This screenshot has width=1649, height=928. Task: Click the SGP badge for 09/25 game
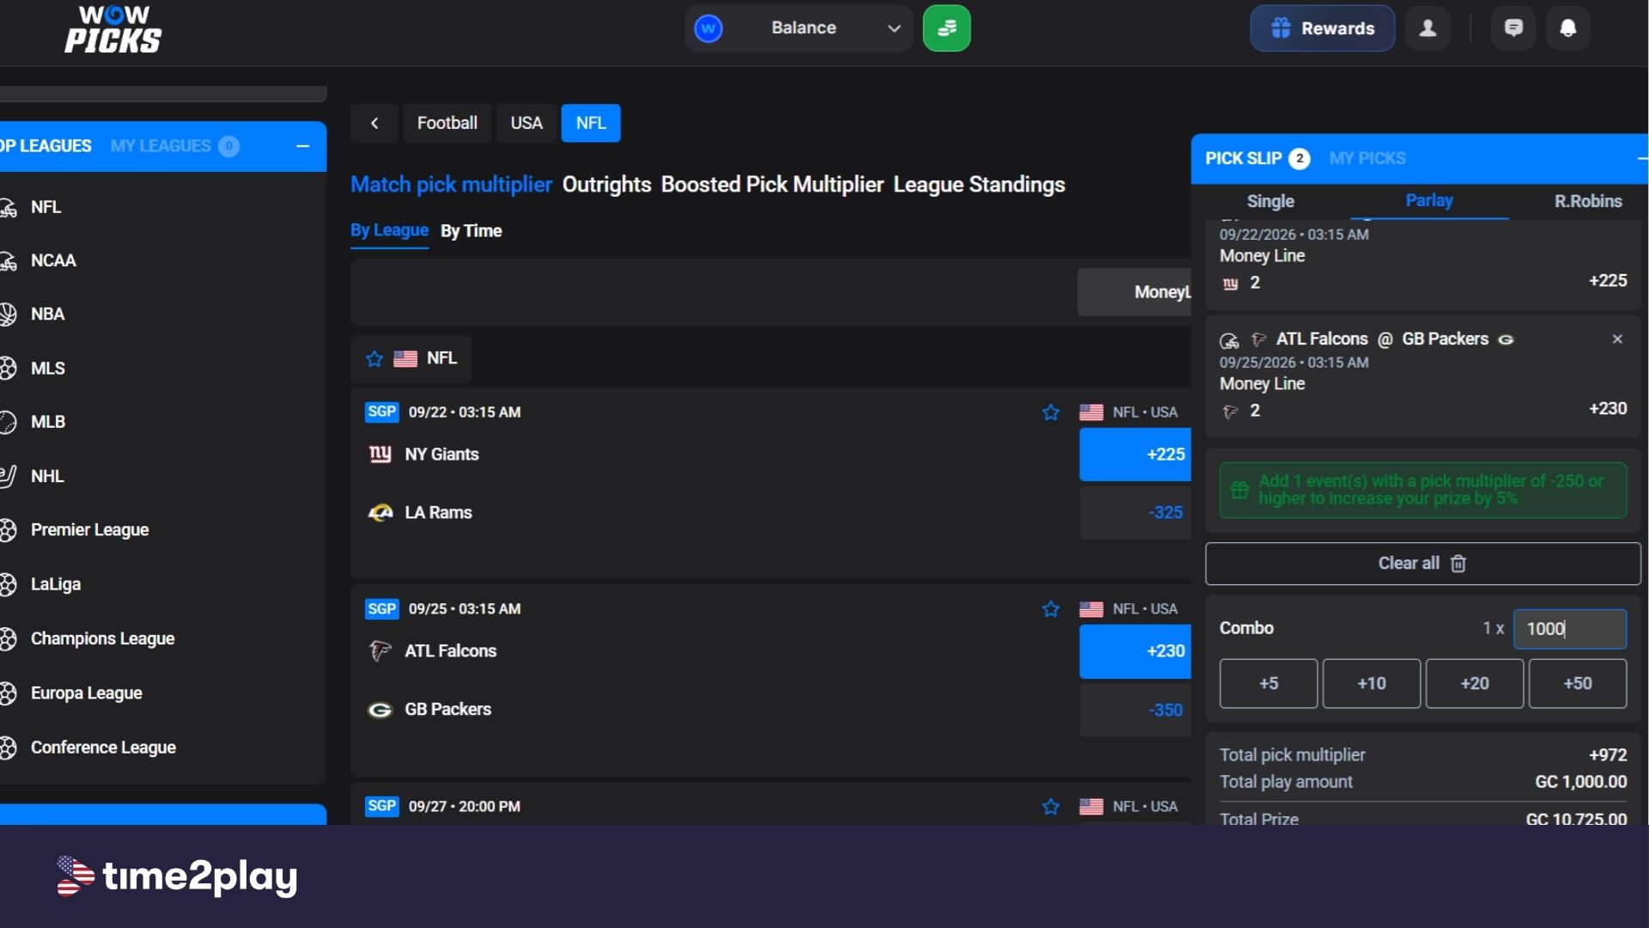tap(382, 609)
